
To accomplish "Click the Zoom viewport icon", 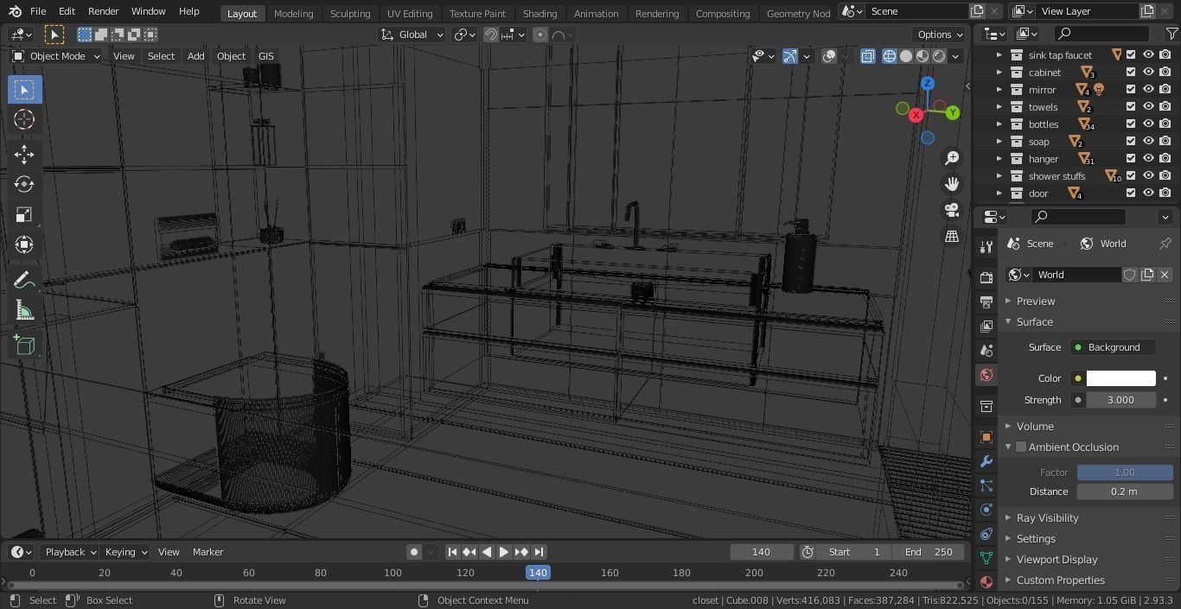I will [x=952, y=158].
